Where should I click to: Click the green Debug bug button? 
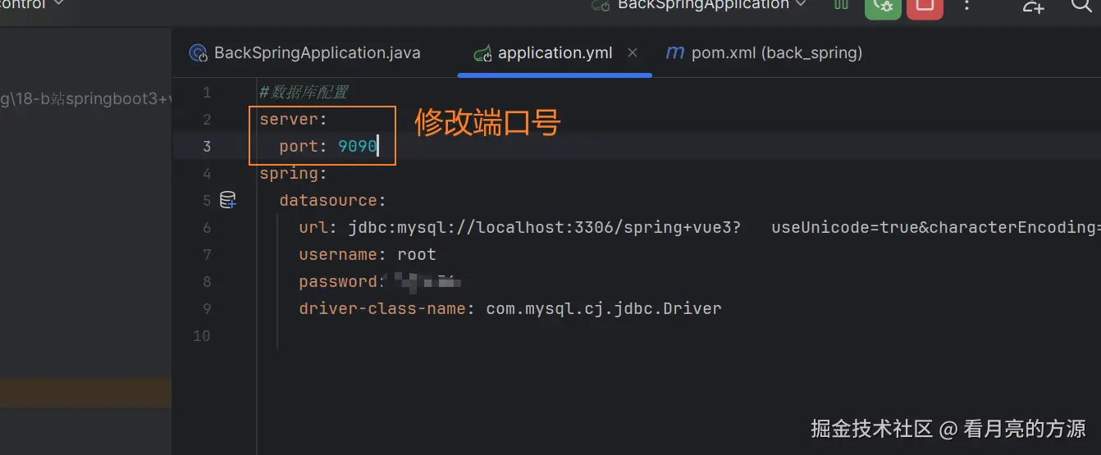tap(883, 7)
